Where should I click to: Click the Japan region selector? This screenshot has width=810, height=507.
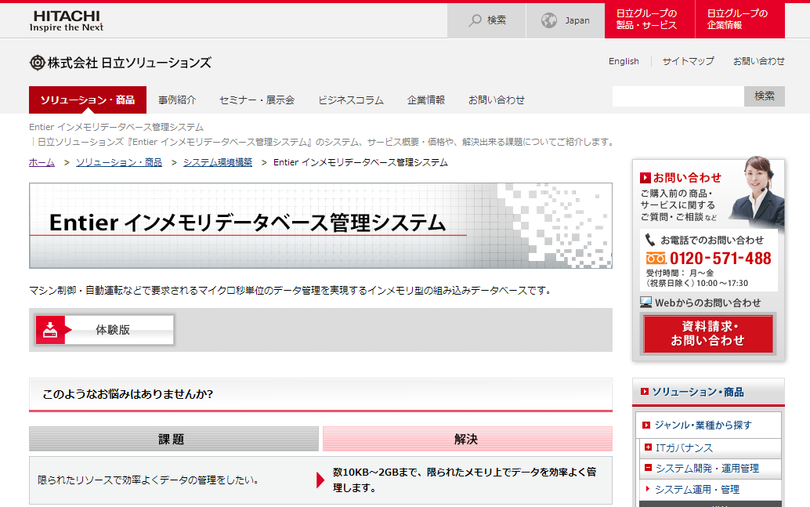565,20
